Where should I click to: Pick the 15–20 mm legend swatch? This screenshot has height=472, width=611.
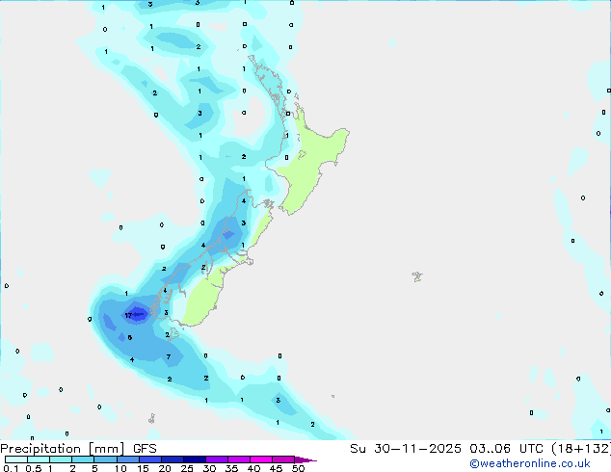(149, 459)
